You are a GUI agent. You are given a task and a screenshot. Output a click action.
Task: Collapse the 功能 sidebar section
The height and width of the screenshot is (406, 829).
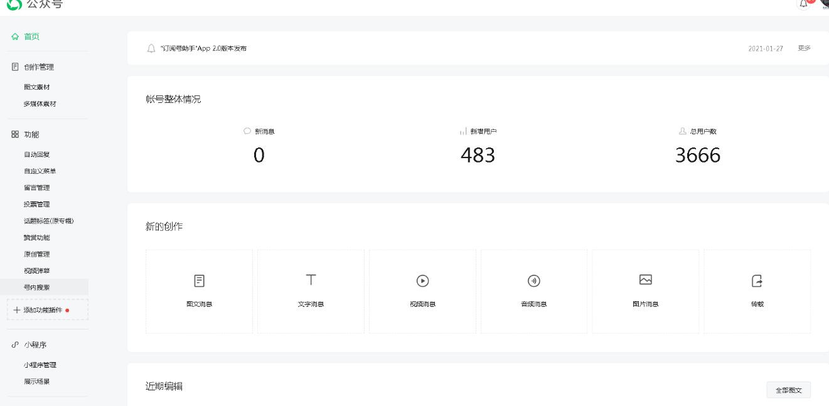[31, 134]
